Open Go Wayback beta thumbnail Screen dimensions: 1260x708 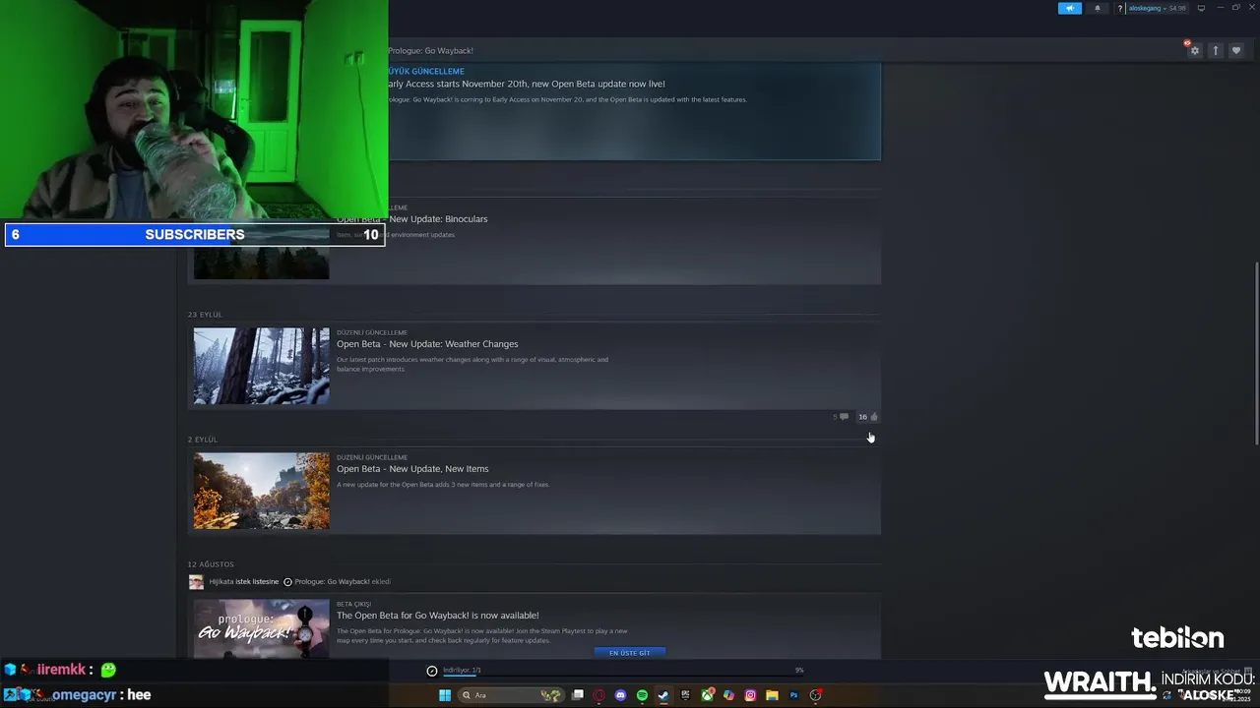(262, 628)
